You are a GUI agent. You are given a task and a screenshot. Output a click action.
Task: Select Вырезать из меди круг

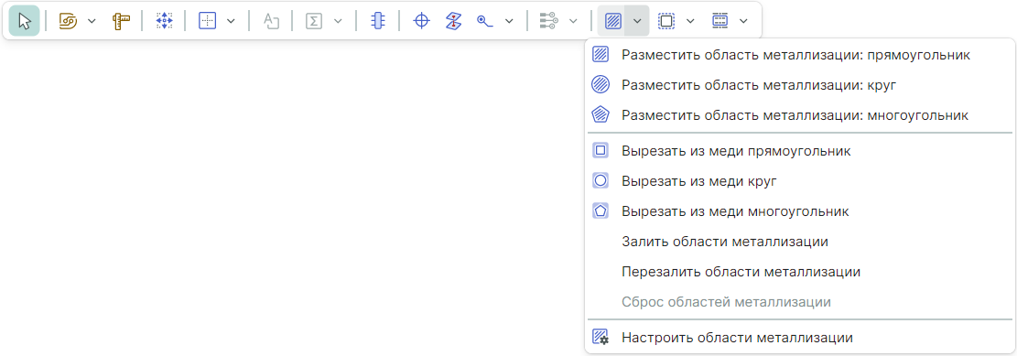[799, 181]
